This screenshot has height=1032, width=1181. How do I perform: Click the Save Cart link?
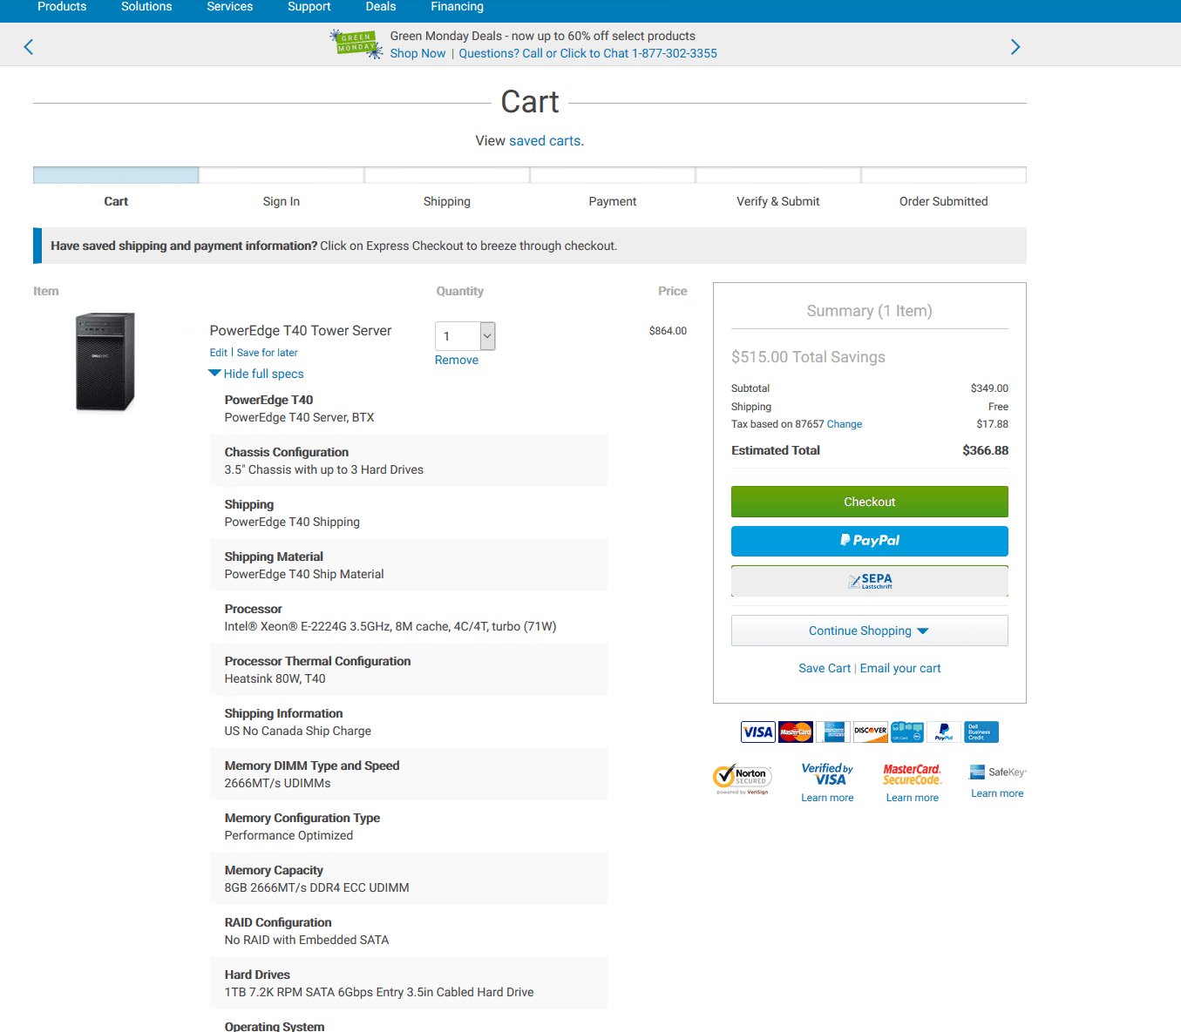[825, 668]
